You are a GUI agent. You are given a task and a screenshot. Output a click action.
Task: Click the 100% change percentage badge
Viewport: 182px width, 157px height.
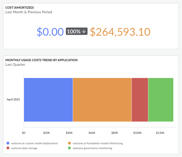77,31
